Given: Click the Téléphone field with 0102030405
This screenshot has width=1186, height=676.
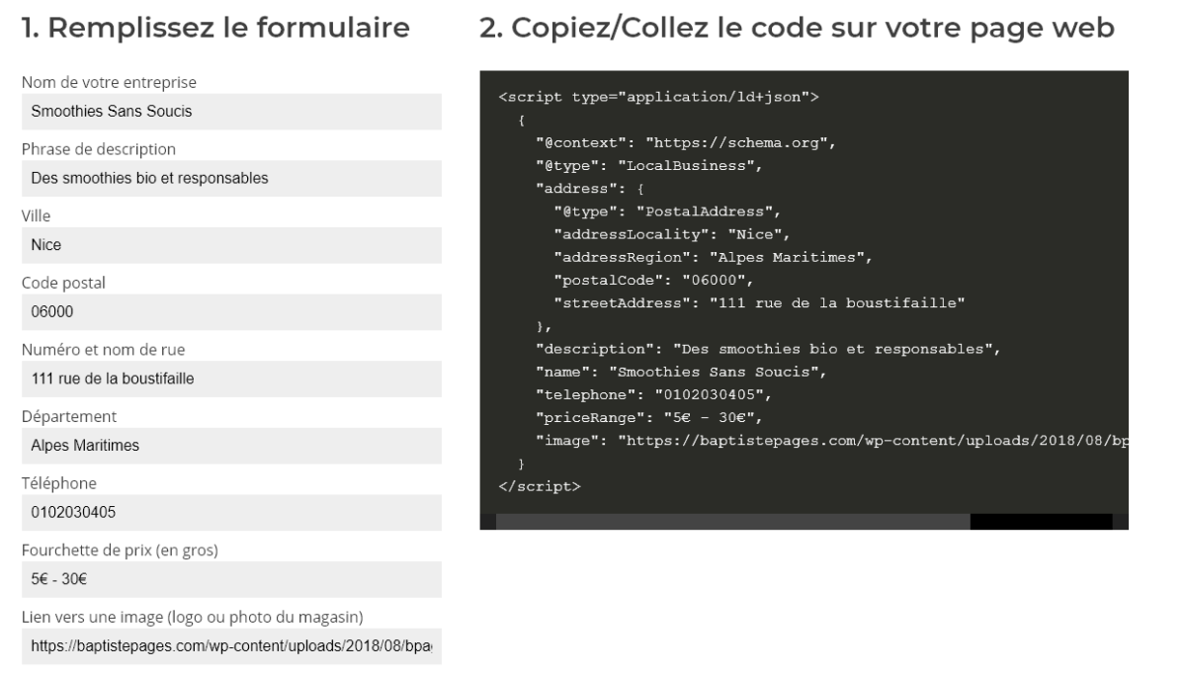Looking at the screenshot, I should [x=230, y=512].
